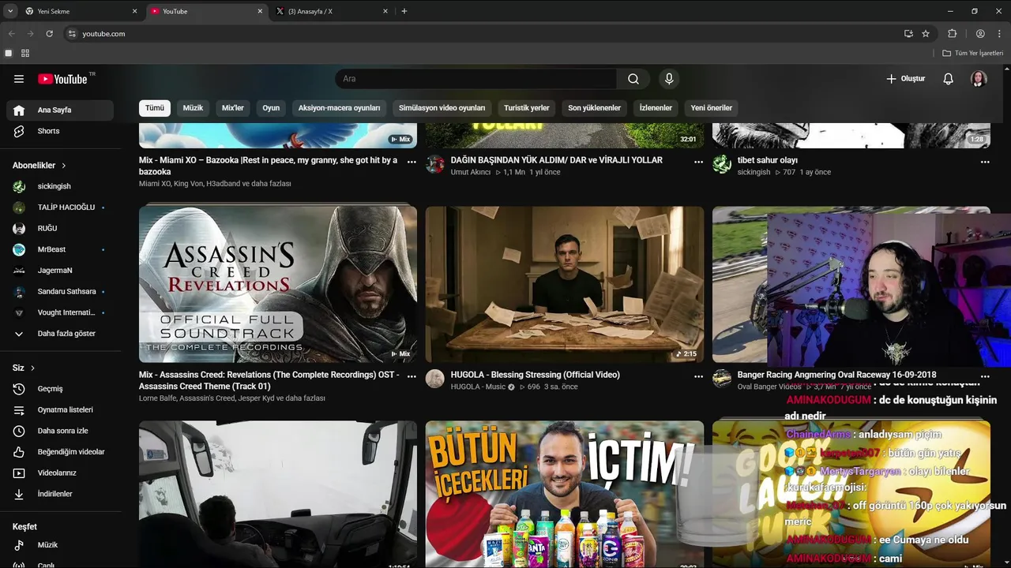Open more options for Miami XO mix
1011x568 pixels.
click(x=412, y=162)
